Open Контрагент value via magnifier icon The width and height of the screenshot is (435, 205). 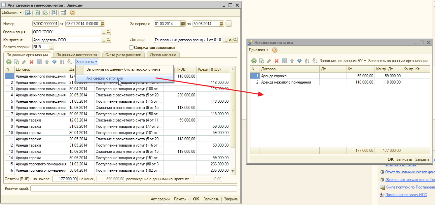tap(108, 40)
